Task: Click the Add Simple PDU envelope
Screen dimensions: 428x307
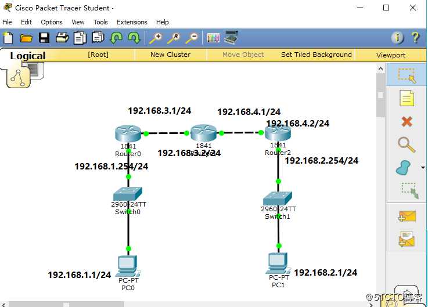Action: tap(407, 216)
